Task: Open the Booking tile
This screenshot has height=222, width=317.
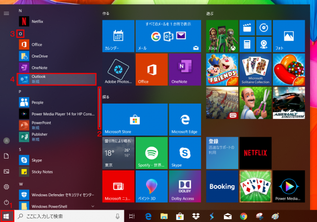Action: [222, 186]
